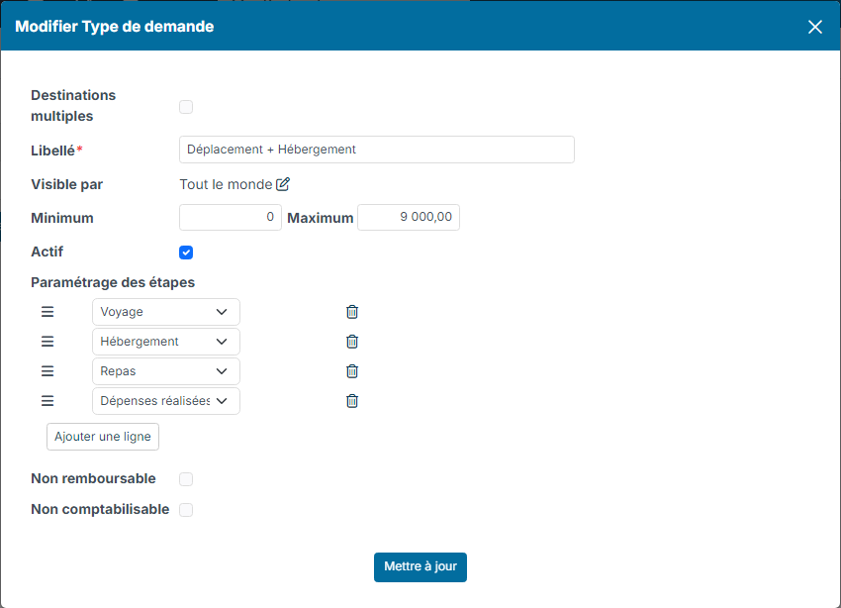The image size is (841, 608).
Task: Open the Dépenses réalisées step dropdown
Action: [166, 401]
